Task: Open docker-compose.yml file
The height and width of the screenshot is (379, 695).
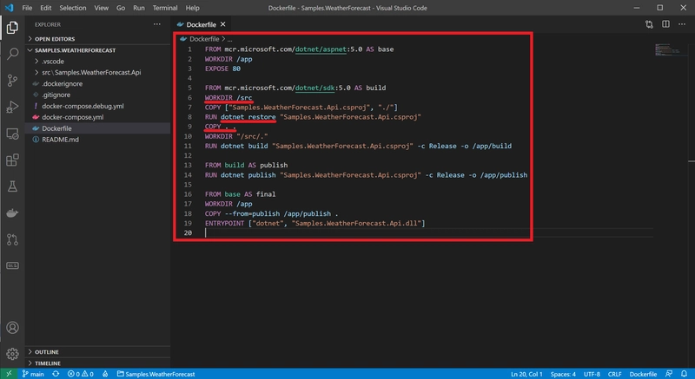Action: click(x=97, y=117)
